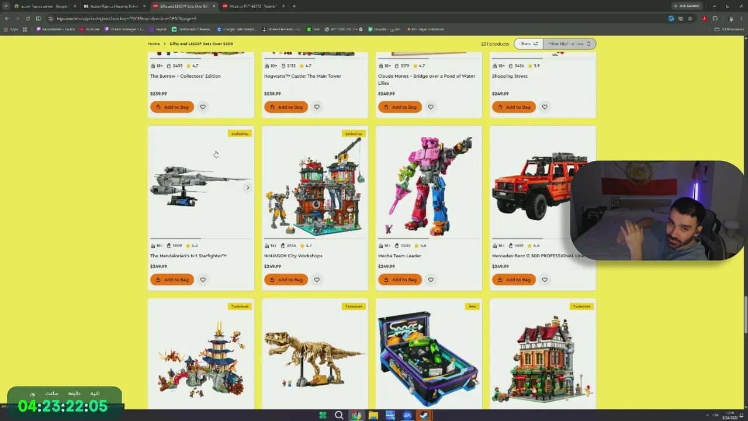Click the Ask Gemini button
Image resolution: width=748 pixels, height=421 pixels.
click(687, 6)
